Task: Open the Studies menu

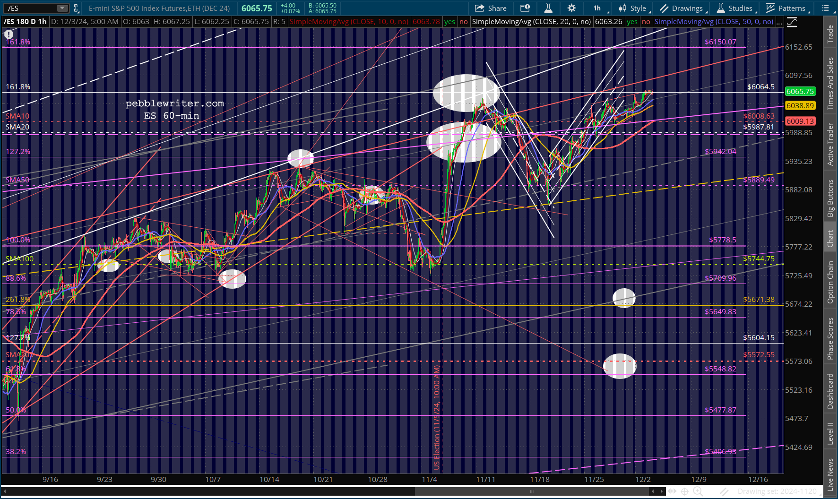Action: pos(736,8)
